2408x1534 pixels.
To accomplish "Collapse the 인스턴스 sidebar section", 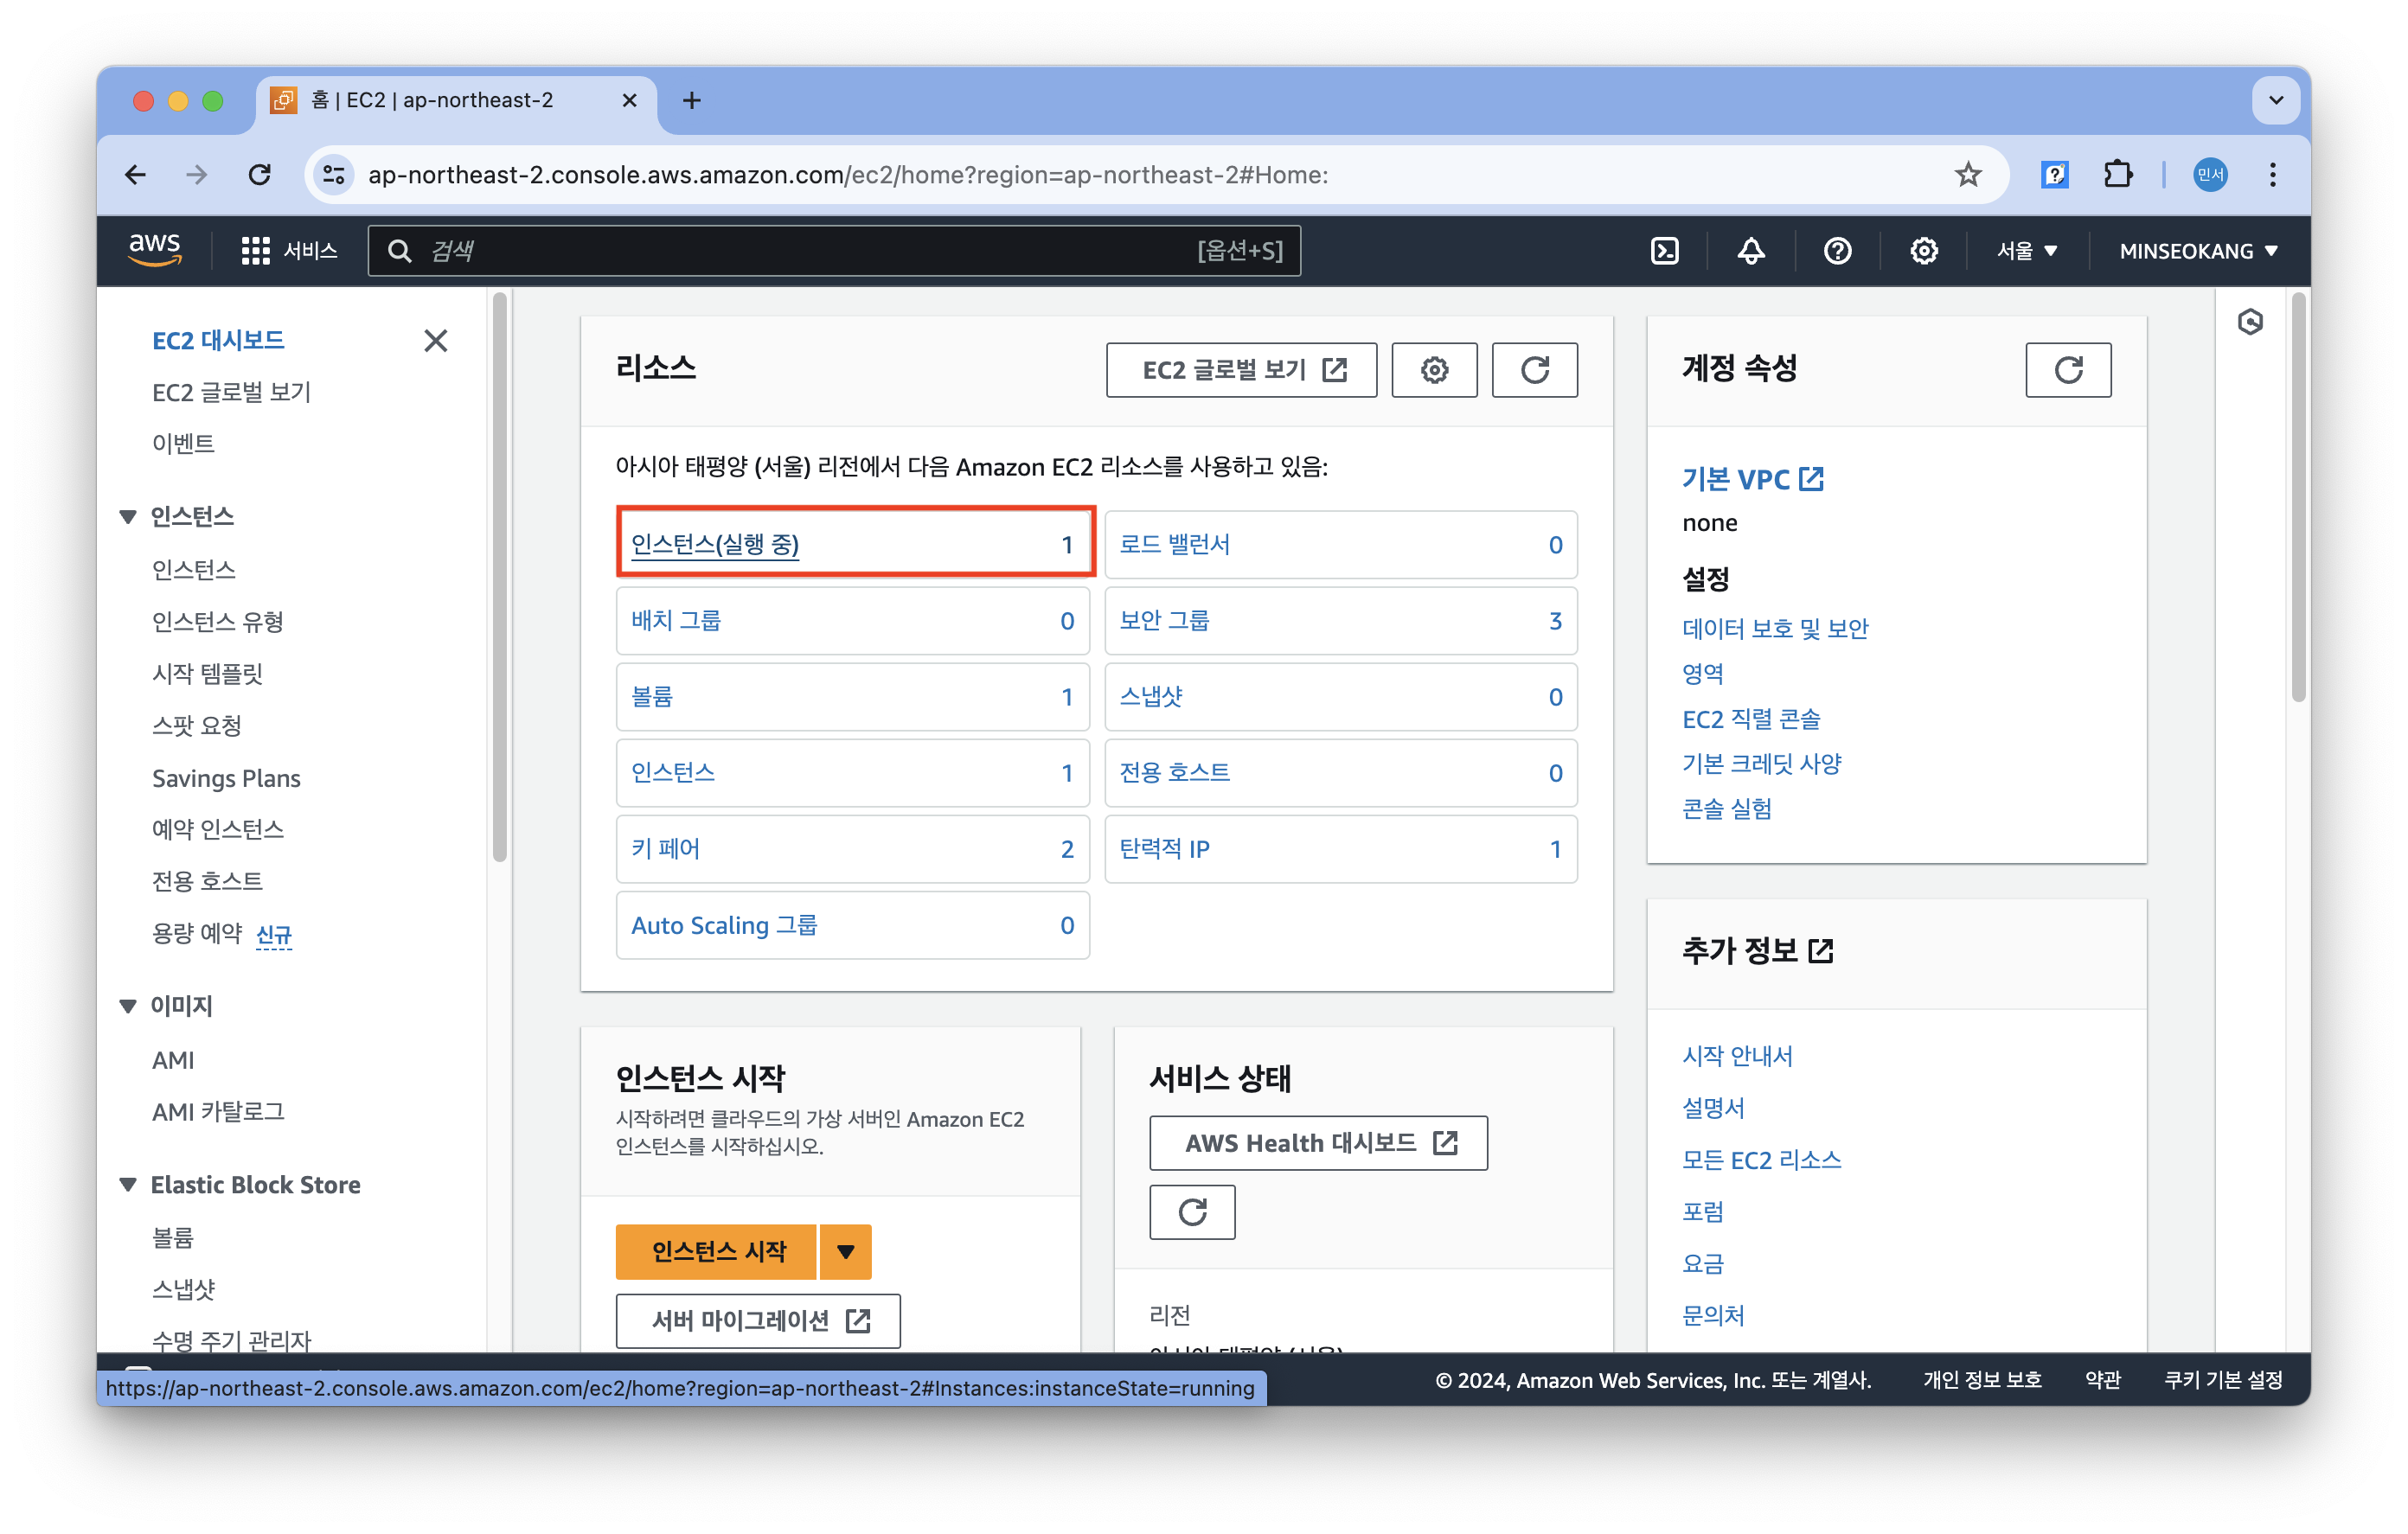I will (128, 517).
